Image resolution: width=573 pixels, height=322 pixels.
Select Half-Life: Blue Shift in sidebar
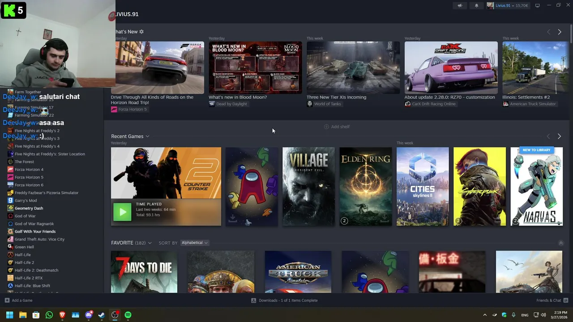[x=32, y=286]
